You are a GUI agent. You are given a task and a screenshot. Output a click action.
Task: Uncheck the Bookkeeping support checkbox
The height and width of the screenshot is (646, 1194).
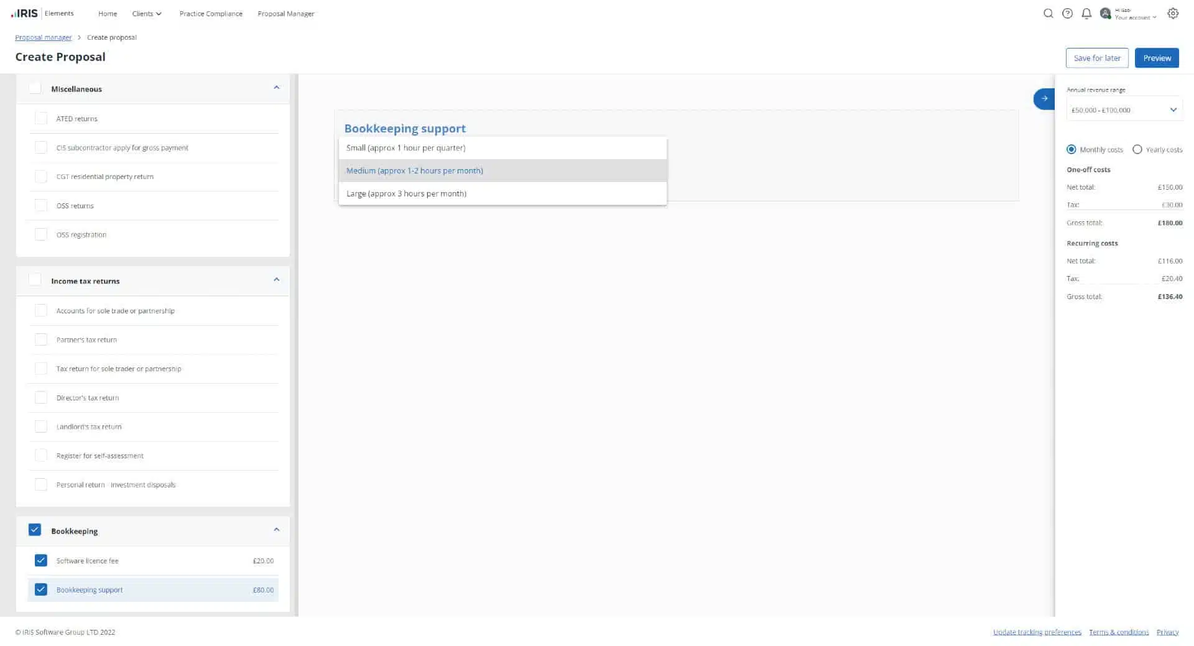coord(41,589)
